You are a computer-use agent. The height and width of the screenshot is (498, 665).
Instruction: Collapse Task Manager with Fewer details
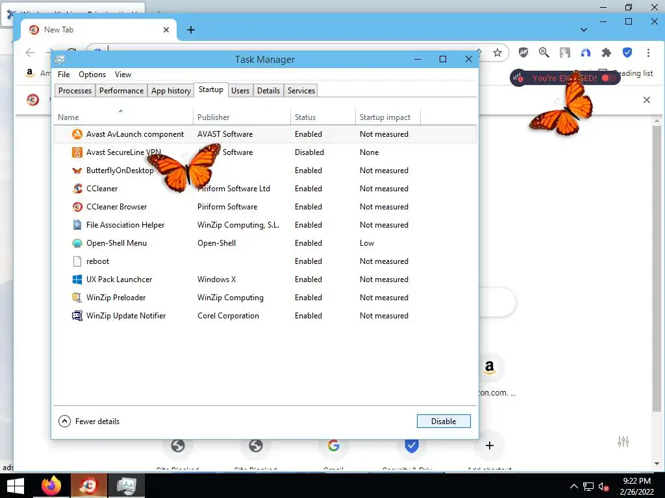point(89,421)
